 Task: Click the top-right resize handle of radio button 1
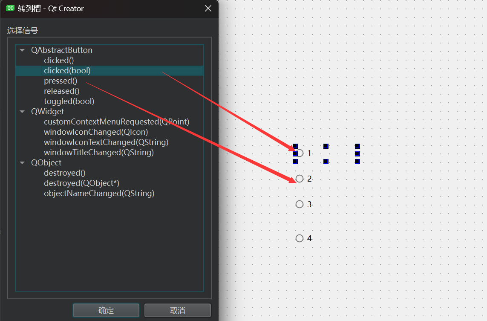[357, 146]
